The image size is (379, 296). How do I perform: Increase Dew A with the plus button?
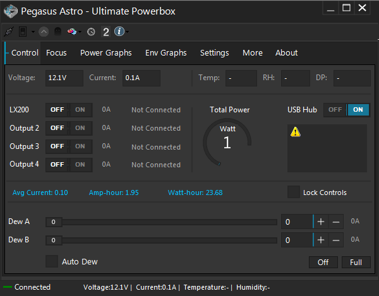[x=321, y=222]
